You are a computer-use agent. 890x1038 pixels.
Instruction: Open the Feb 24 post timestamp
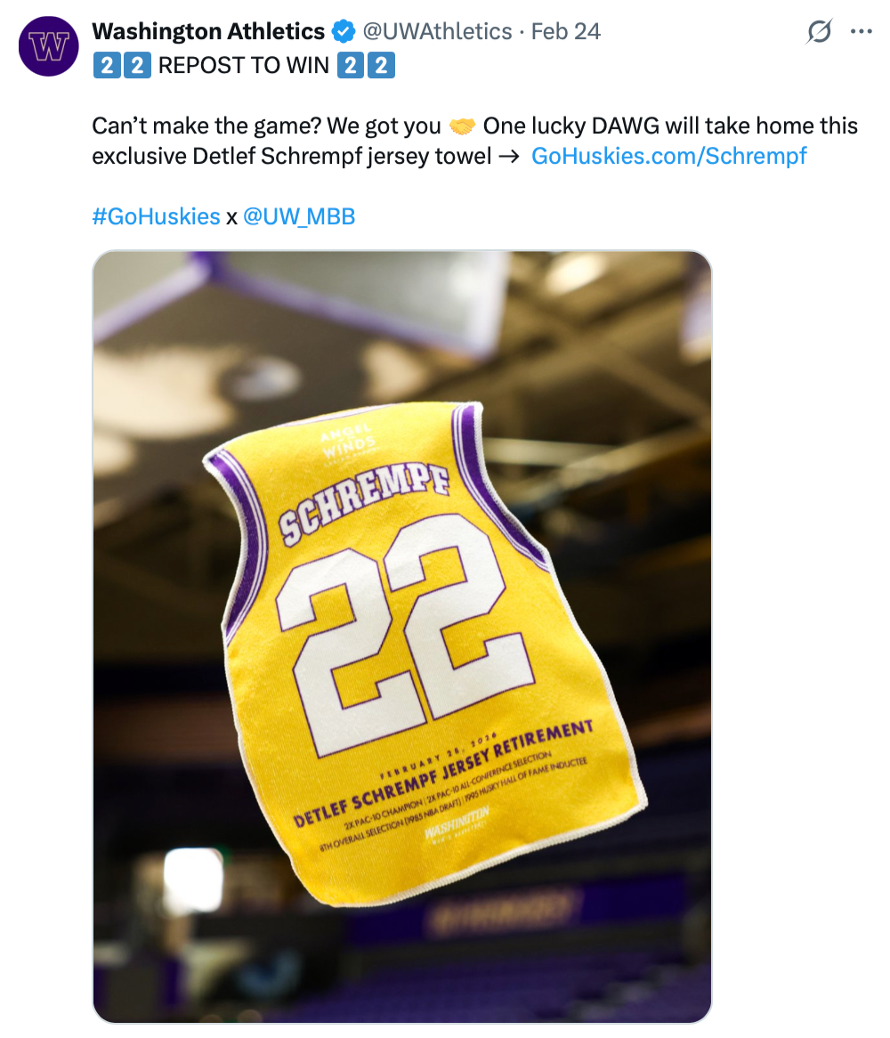(x=565, y=32)
